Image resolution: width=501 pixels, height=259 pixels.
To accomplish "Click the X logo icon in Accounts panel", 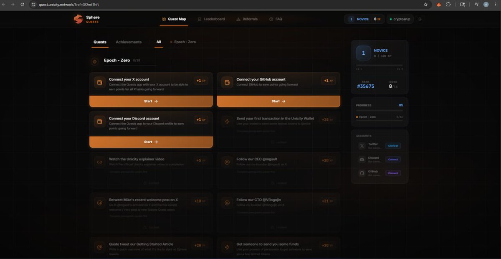I will point(362,146).
